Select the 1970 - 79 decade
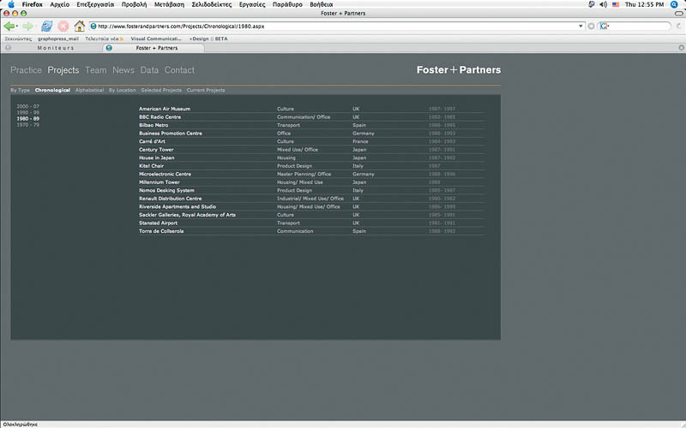The height and width of the screenshot is (428, 686). 28,124
